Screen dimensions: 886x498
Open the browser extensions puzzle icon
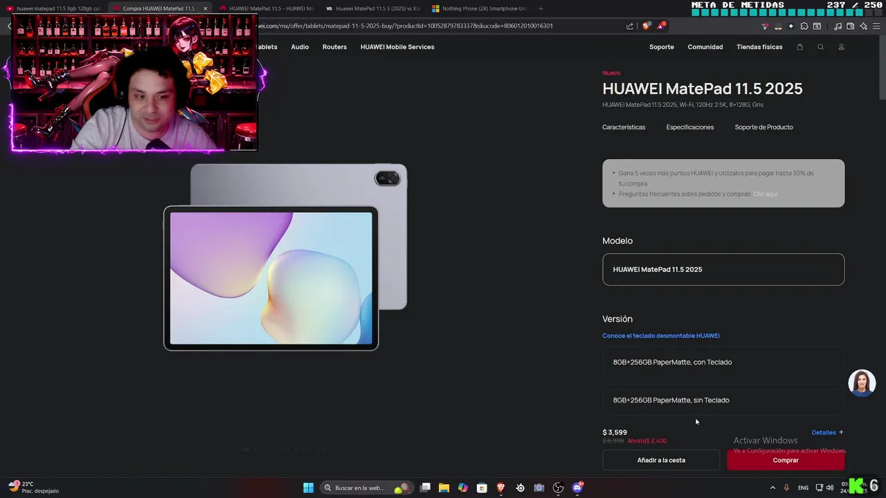click(804, 26)
